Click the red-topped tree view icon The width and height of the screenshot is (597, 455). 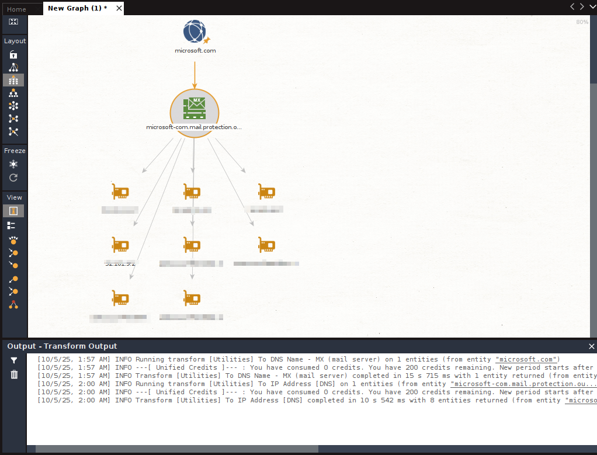[13, 305]
